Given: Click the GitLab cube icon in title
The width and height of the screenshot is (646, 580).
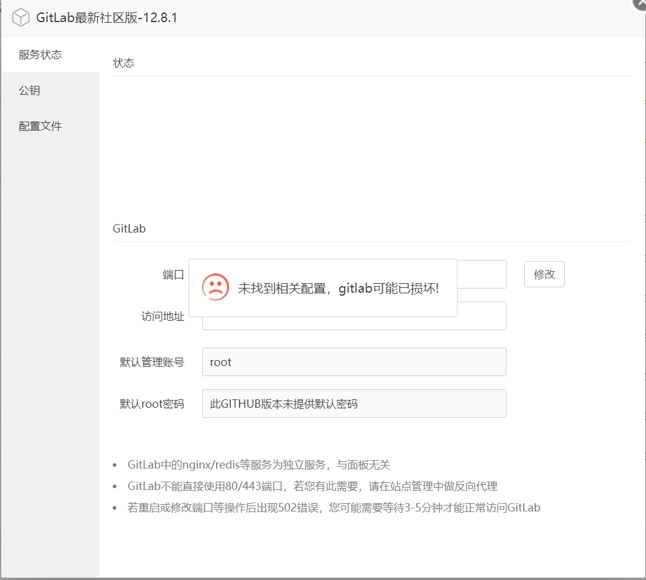Looking at the screenshot, I should tap(21, 18).
